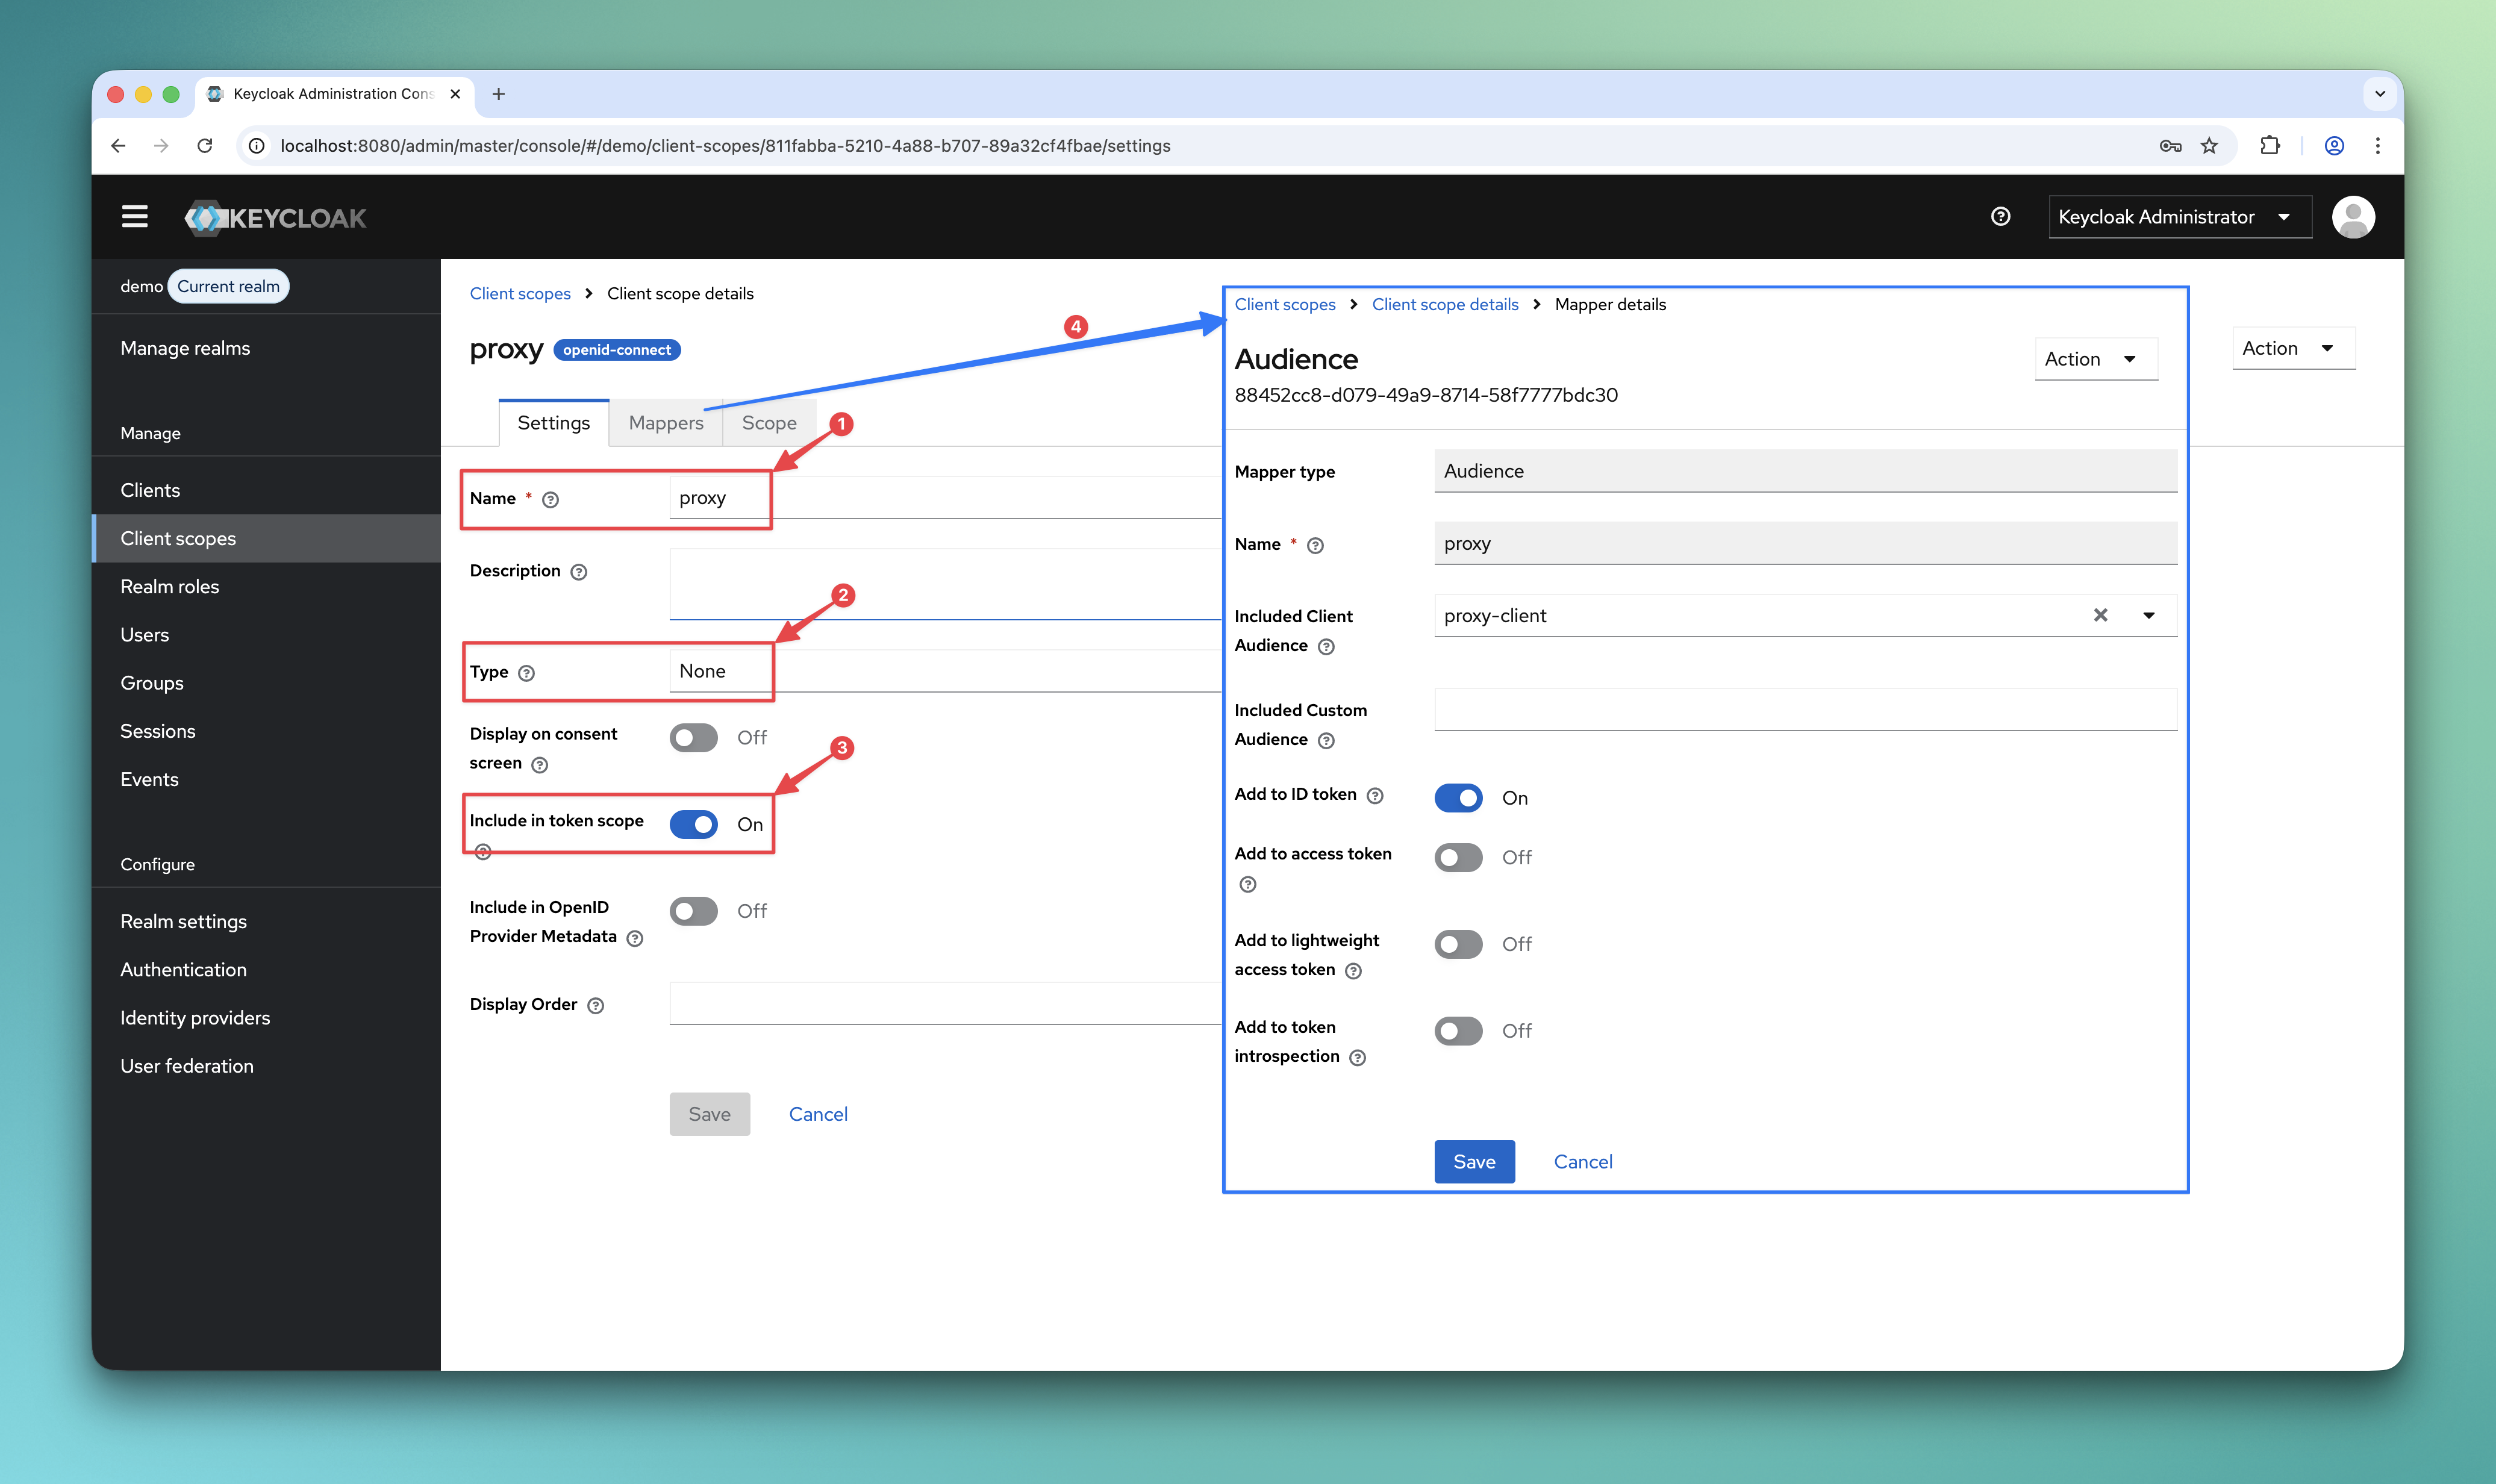
Task: Open browser extensions puzzle icon
Action: (2269, 145)
